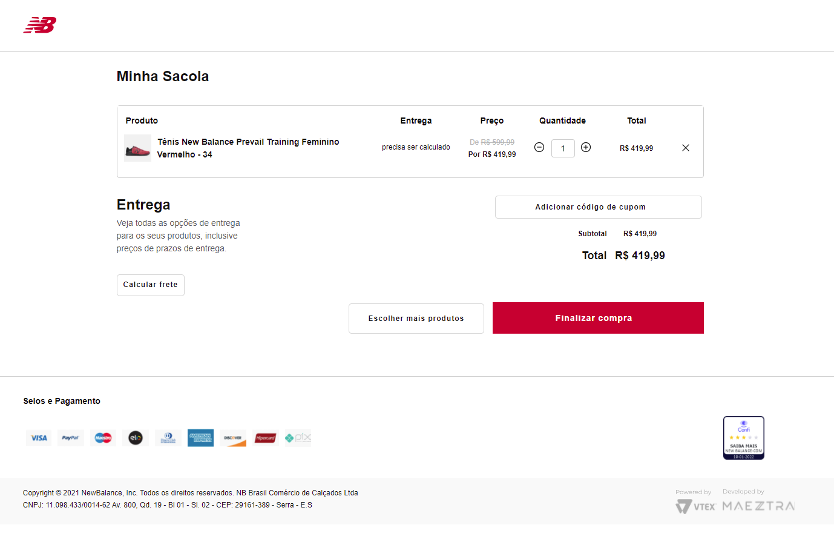Image resolution: width=834 pixels, height=542 pixels.
Task: Open the red sneaker product thumbnail
Action: tap(137, 148)
